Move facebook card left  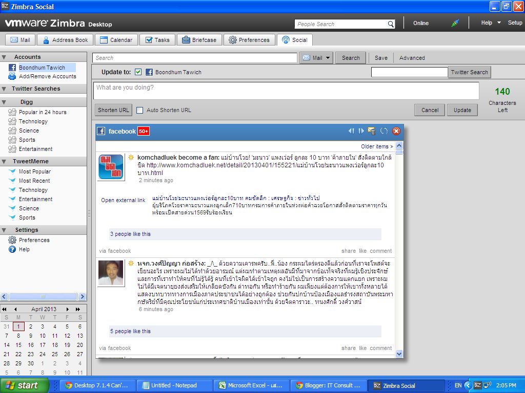coord(351,131)
